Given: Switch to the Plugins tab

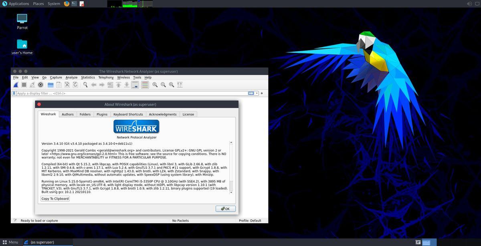Looking at the screenshot, I should coord(102,114).
